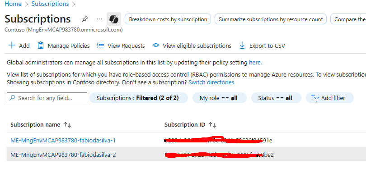Open Manage Policies clipboard icon
Image resolution: width=366 pixels, height=169 pixels.
click(41, 46)
